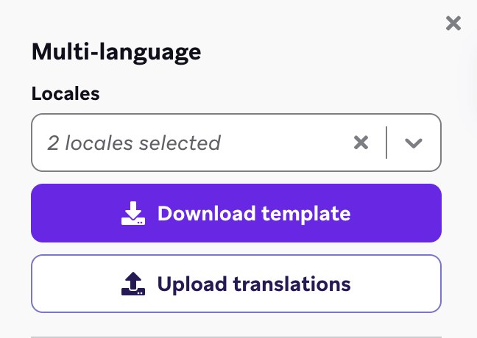Clear the selected locales
The width and height of the screenshot is (477, 338).
pyautogui.click(x=361, y=143)
